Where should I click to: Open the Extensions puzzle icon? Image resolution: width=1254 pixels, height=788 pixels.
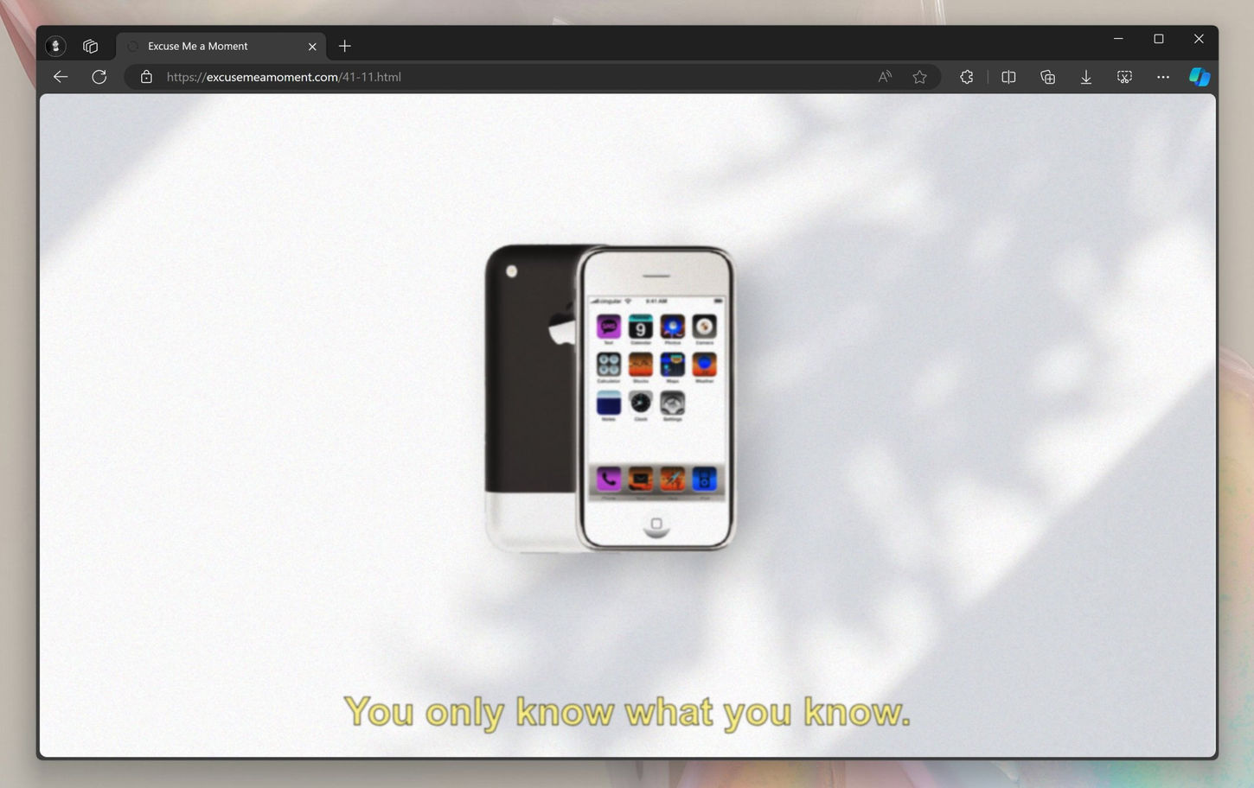point(967,77)
